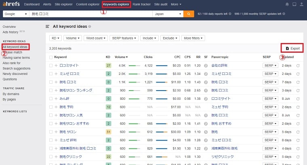This screenshot has height=165, width=307.
Task: Click the Export button
Action: 292,48
